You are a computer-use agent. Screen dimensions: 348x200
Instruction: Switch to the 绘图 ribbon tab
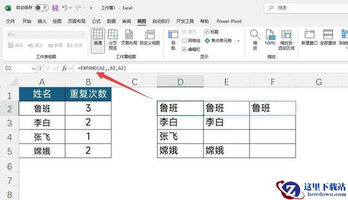(x=57, y=21)
